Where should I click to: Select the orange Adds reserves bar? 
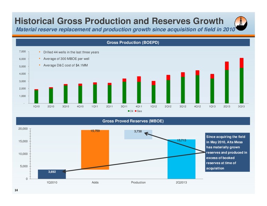click(x=95, y=150)
